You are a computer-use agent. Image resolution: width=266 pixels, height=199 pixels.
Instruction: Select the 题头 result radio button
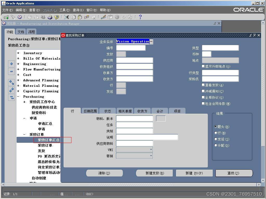click(216, 126)
